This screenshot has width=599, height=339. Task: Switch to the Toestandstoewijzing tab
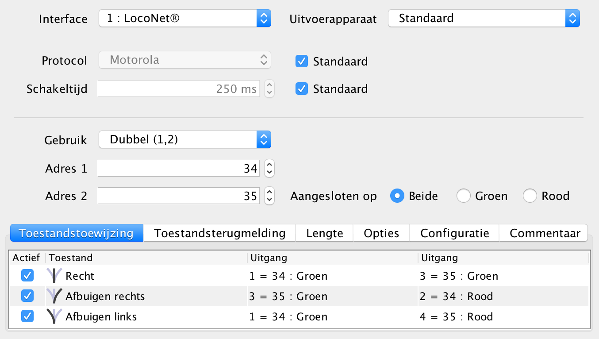[77, 233]
